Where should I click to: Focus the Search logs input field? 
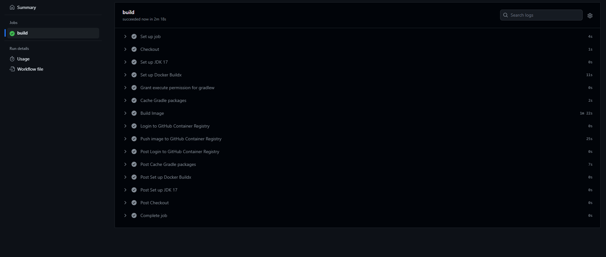[x=545, y=15]
